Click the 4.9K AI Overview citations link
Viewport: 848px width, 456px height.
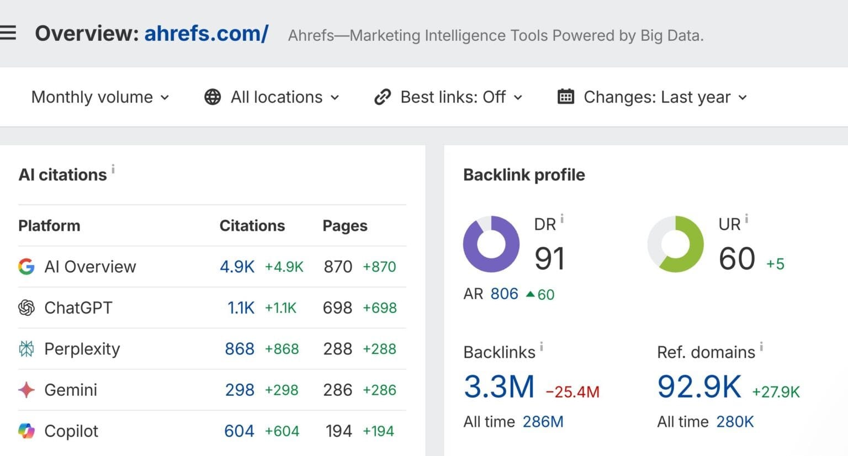tap(237, 267)
